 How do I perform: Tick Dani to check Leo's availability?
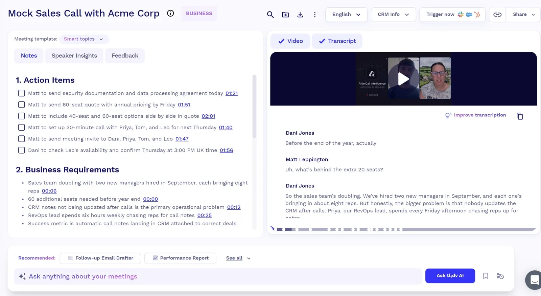pos(22,150)
